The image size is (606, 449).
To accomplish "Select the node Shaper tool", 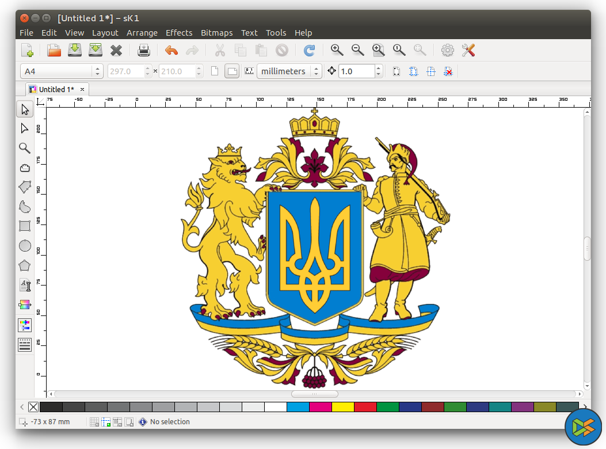I will (25, 128).
